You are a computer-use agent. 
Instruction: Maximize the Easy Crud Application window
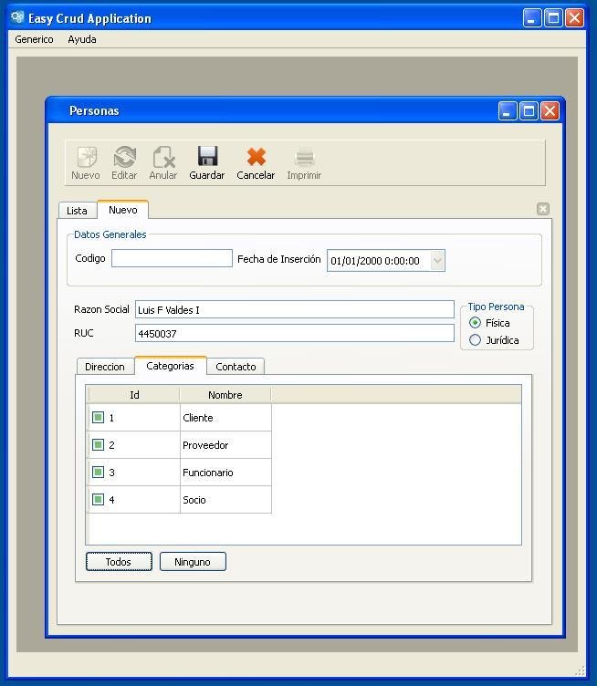[x=553, y=18]
